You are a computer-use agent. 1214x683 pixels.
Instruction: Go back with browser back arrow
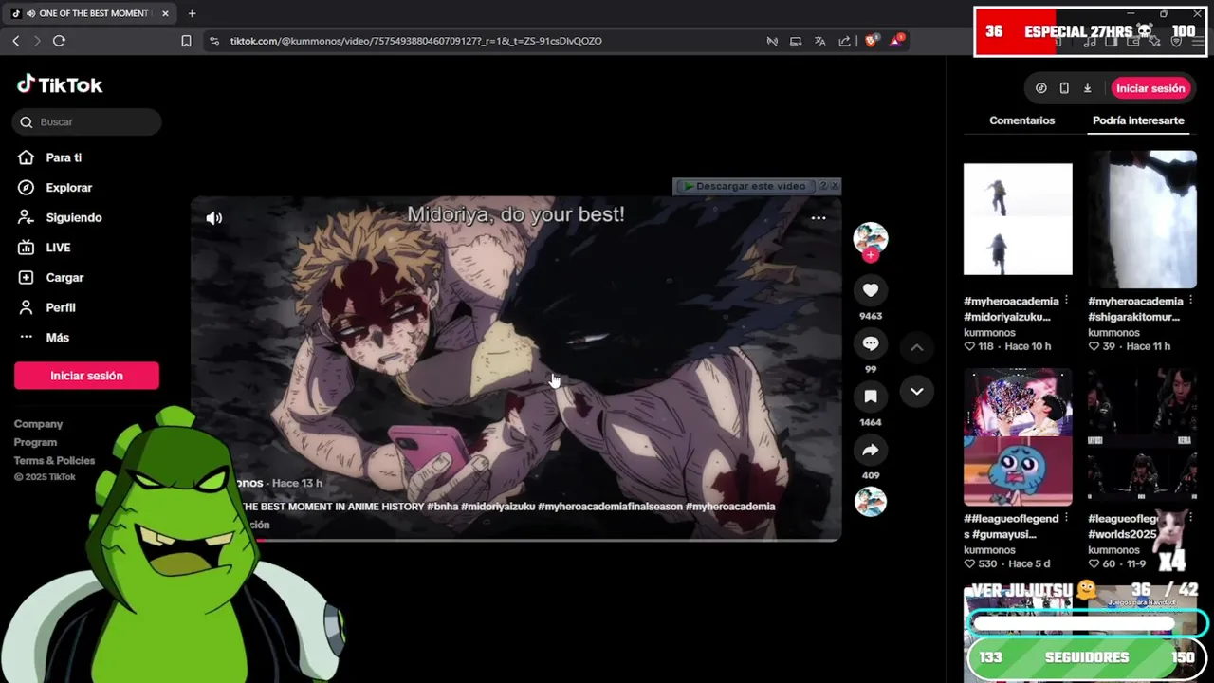[15, 41]
